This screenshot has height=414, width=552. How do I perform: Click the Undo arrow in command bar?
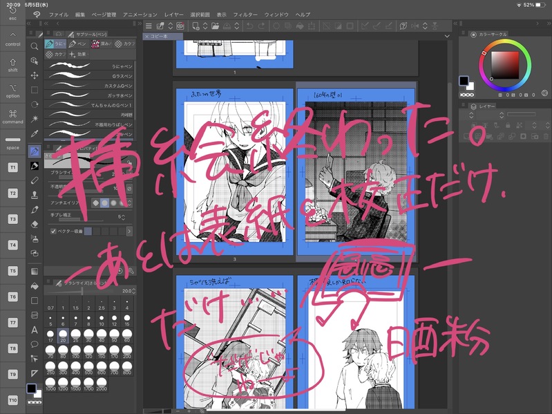(249, 26)
